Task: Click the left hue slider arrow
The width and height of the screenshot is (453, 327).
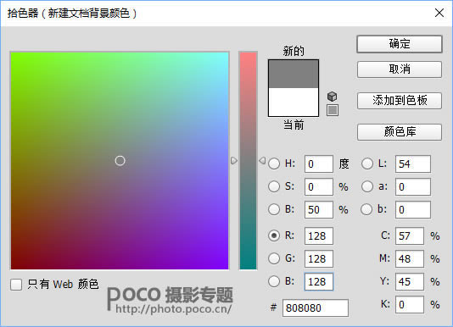Action: click(234, 160)
